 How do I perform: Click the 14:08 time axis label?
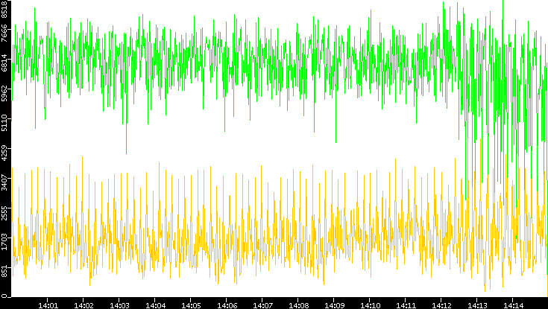click(x=298, y=305)
